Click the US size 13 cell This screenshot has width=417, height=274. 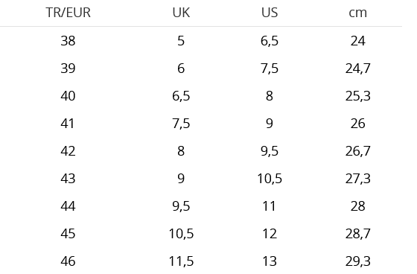(270, 261)
